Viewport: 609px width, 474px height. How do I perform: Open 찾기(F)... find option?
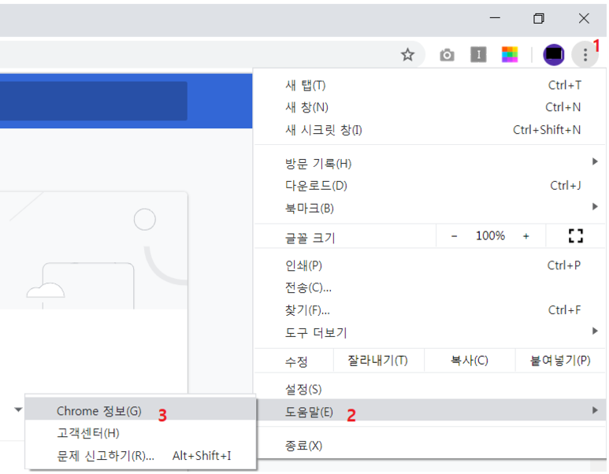tap(430, 310)
